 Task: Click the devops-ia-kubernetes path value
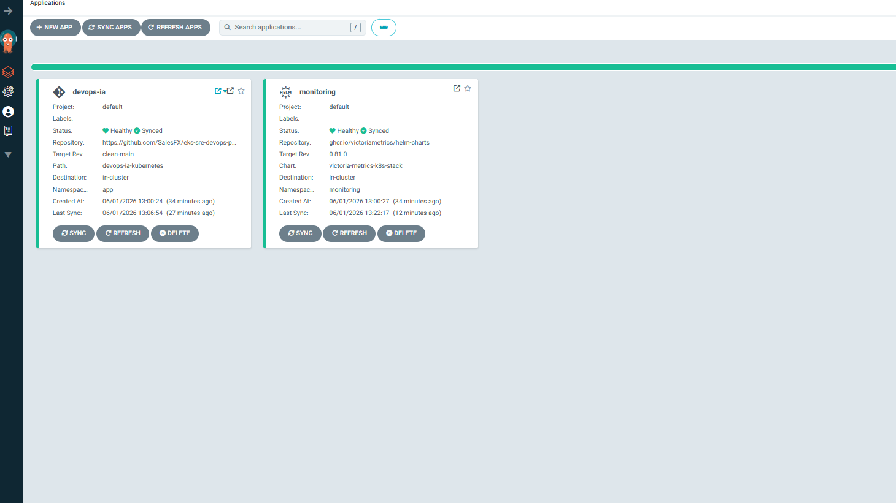click(x=133, y=166)
